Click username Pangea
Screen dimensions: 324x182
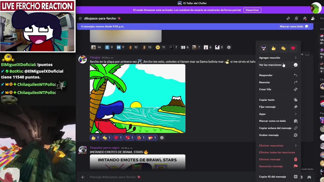coord(95,58)
